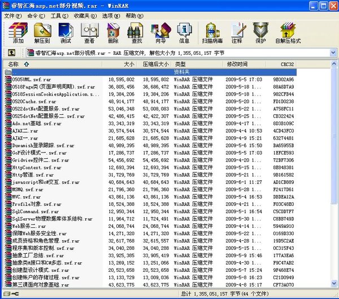Open the 工具(S) menu
This screenshot has width=339, height=299.
coord(59,16)
